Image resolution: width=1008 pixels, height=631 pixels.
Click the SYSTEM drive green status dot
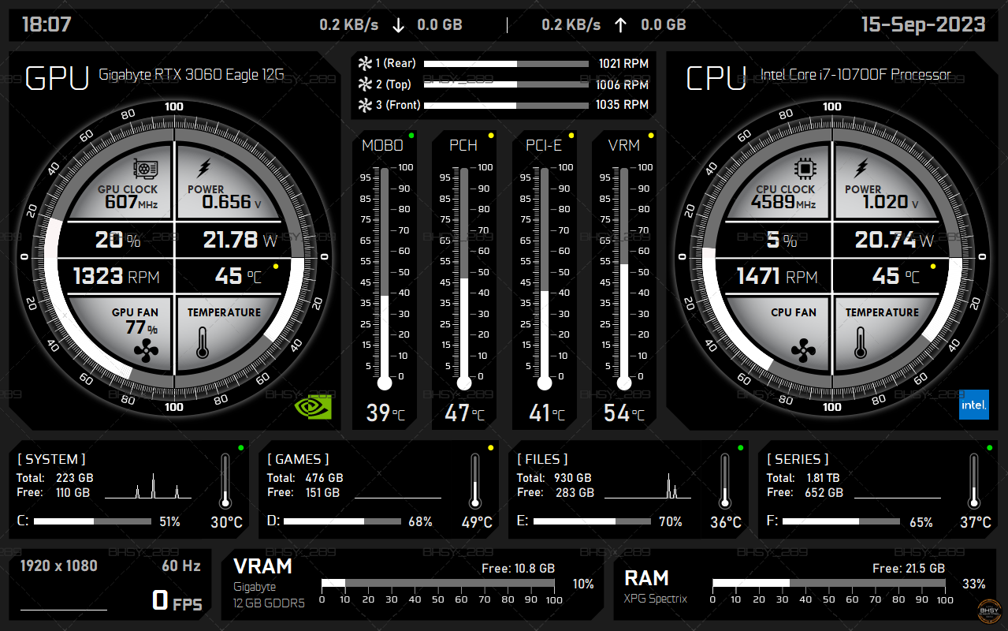pos(240,448)
